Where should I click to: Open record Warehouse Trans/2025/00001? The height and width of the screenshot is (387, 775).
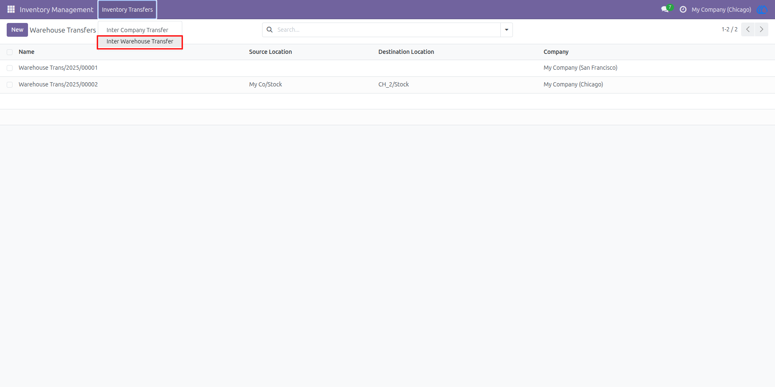pos(58,68)
